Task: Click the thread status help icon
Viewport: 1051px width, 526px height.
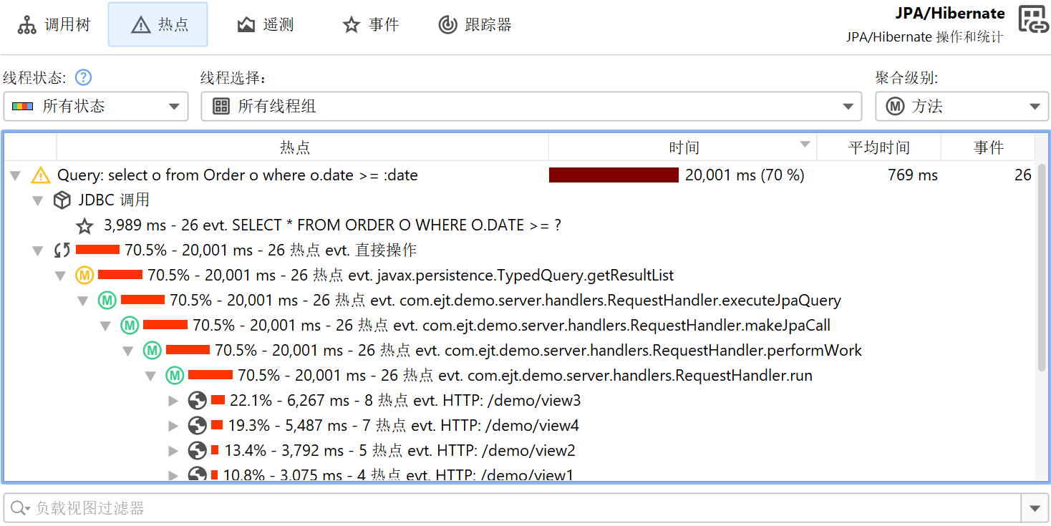Action: pos(84,77)
